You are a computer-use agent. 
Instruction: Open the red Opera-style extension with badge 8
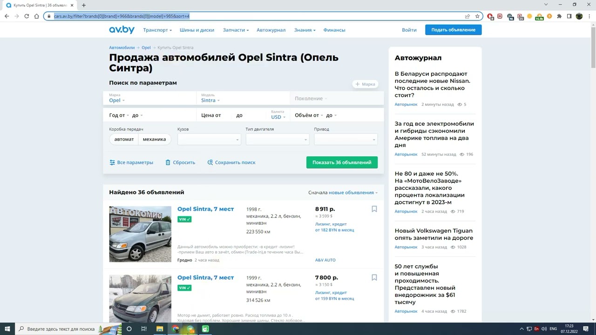click(490, 16)
